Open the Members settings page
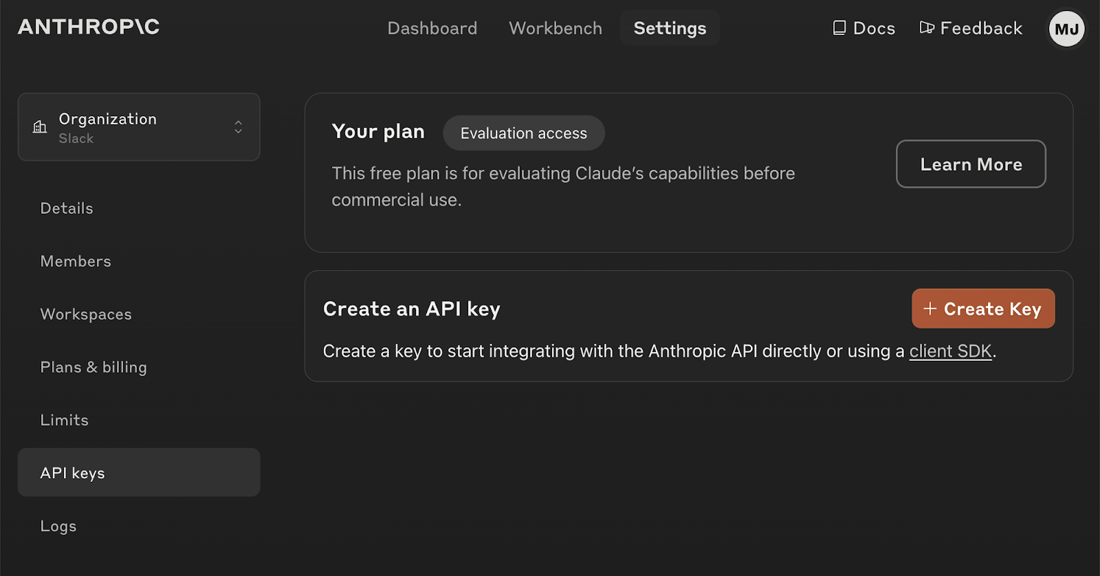 pos(76,261)
